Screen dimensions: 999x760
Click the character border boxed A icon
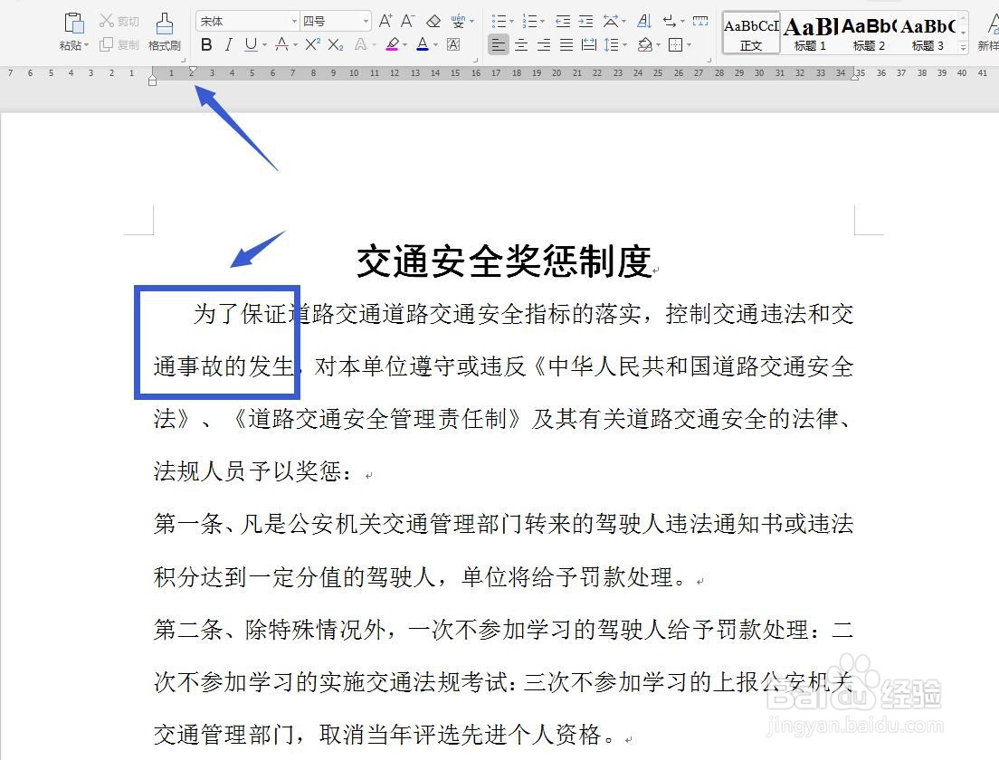[453, 44]
